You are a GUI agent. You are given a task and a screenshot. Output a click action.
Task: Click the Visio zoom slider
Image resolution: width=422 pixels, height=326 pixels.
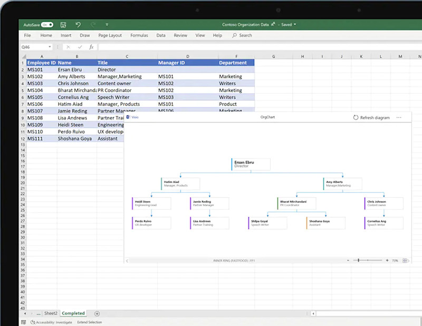point(368,260)
